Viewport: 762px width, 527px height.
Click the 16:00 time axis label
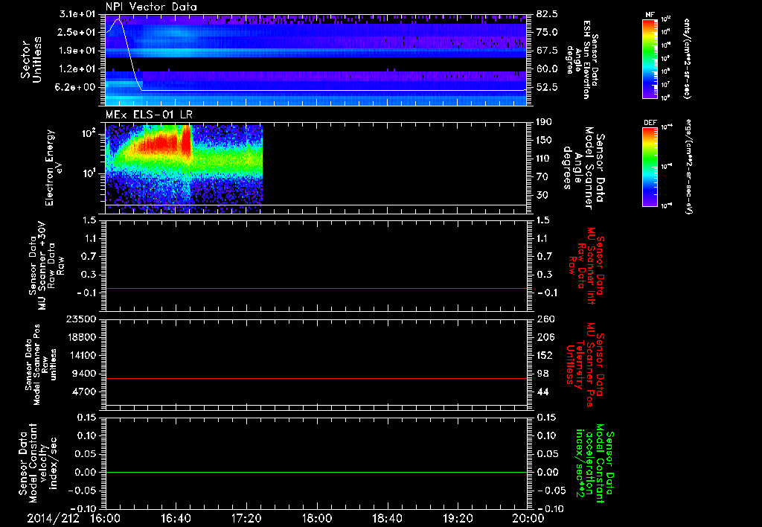[x=106, y=518]
